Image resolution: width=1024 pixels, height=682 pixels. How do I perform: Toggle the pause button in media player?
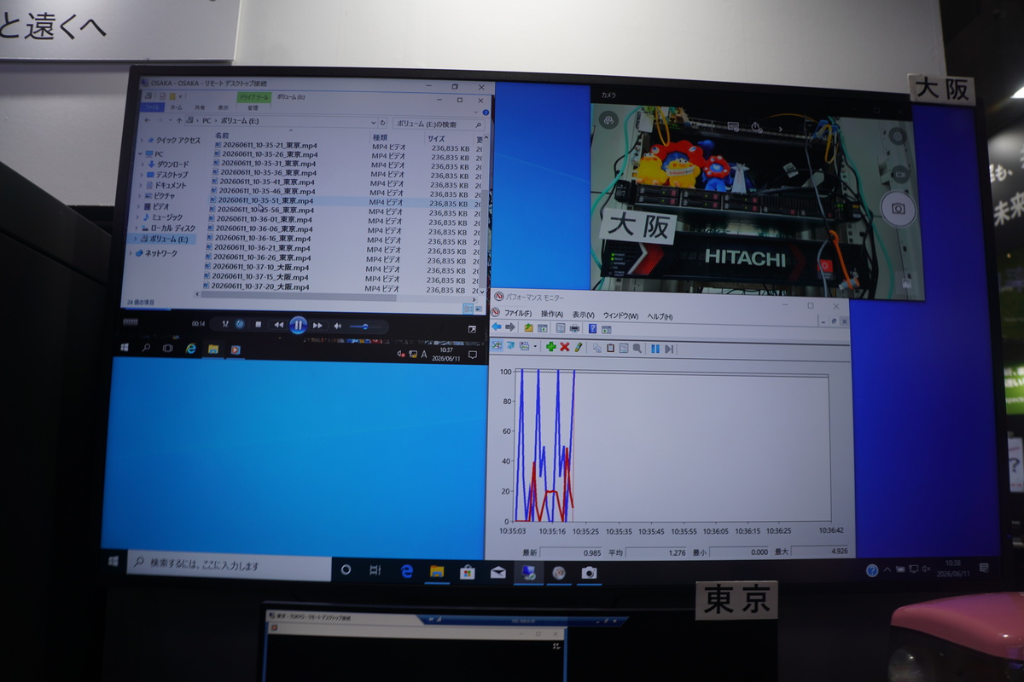click(x=298, y=324)
